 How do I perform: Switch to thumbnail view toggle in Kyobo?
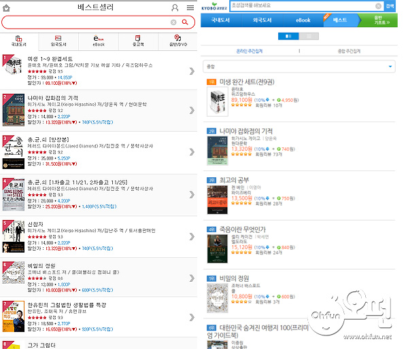coord(288,36)
